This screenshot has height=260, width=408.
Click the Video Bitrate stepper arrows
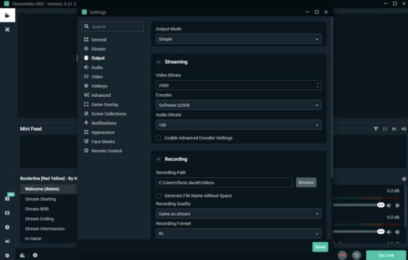[x=318, y=85]
